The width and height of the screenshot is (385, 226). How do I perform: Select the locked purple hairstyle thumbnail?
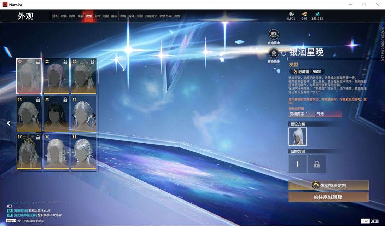pyautogui.click(x=56, y=76)
